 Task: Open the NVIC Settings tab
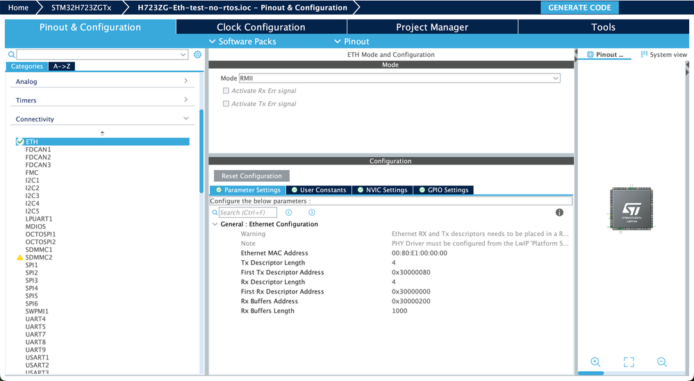pyautogui.click(x=382, y=190)
